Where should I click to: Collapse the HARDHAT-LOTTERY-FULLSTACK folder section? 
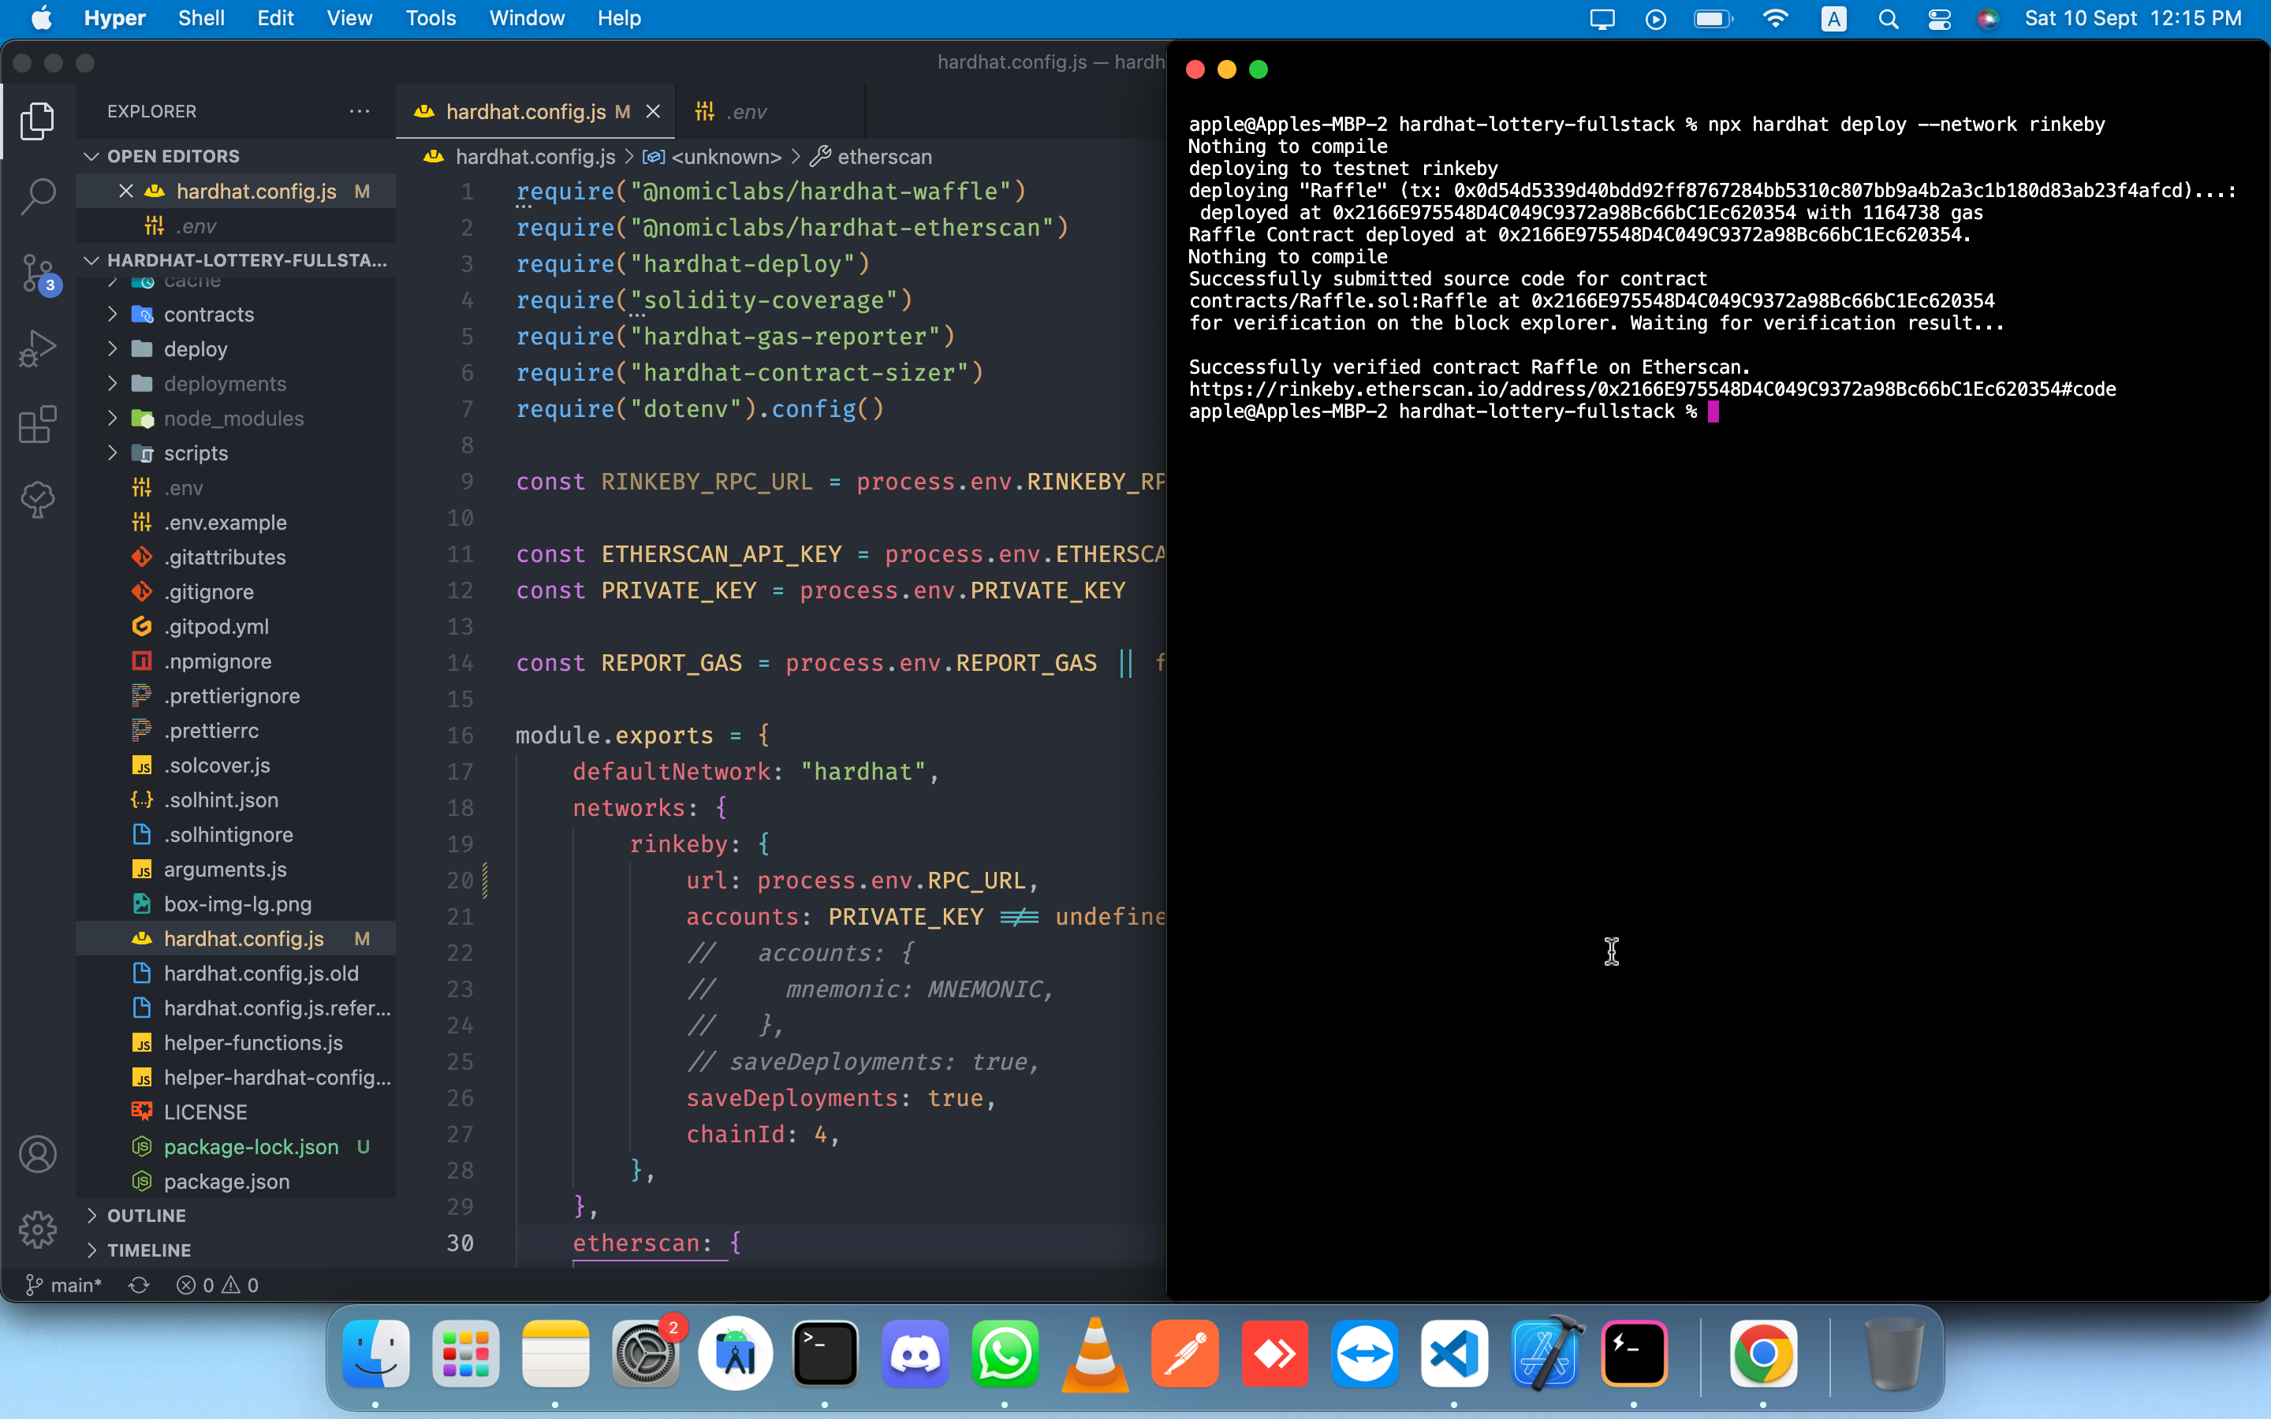point(236,260)
